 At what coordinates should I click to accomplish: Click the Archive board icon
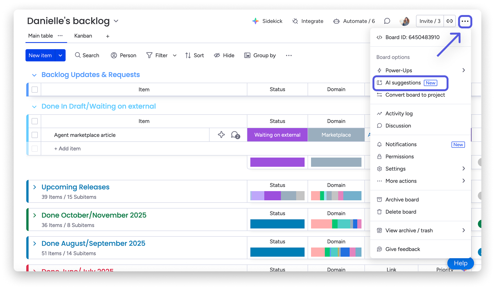pos(379,200)
